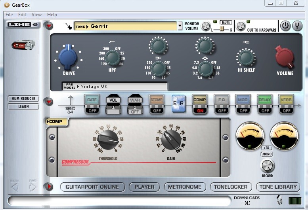This screenshot has width=308, height=210.
Task: Open ToneLocker
Action: coord(231,187)
